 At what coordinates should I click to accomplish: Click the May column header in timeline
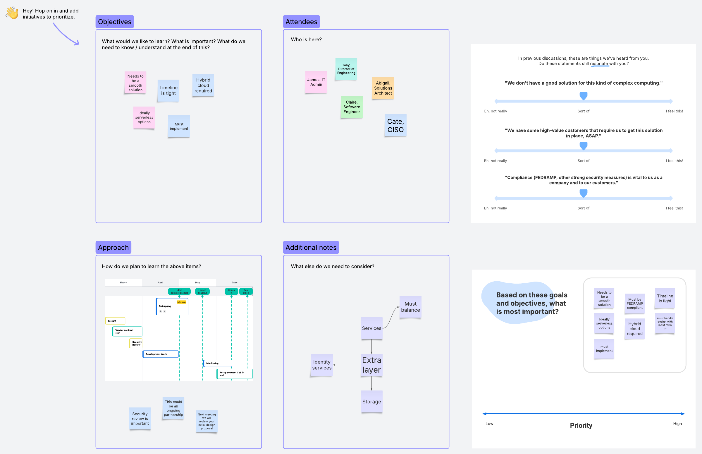(197, 282)
